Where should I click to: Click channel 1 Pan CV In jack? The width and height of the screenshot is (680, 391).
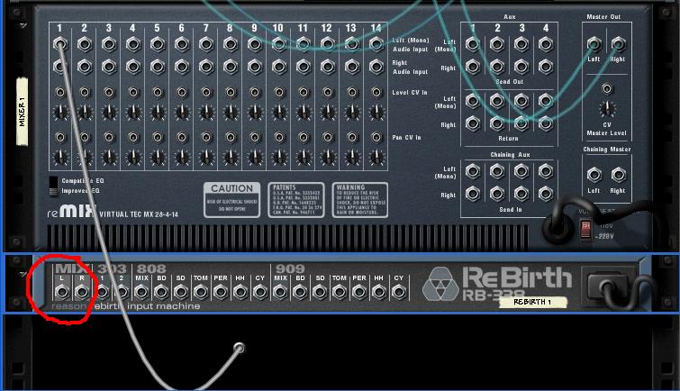click(60, 138)
